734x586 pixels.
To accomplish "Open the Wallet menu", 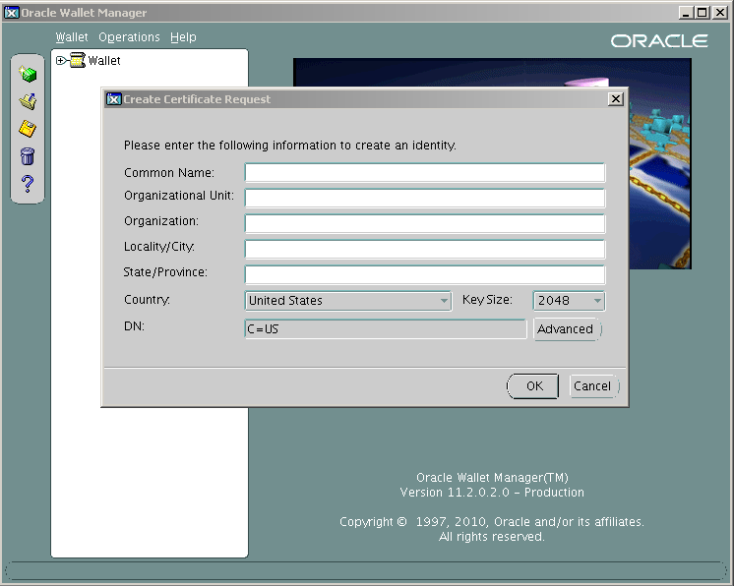I will click(x=72, y=37).
